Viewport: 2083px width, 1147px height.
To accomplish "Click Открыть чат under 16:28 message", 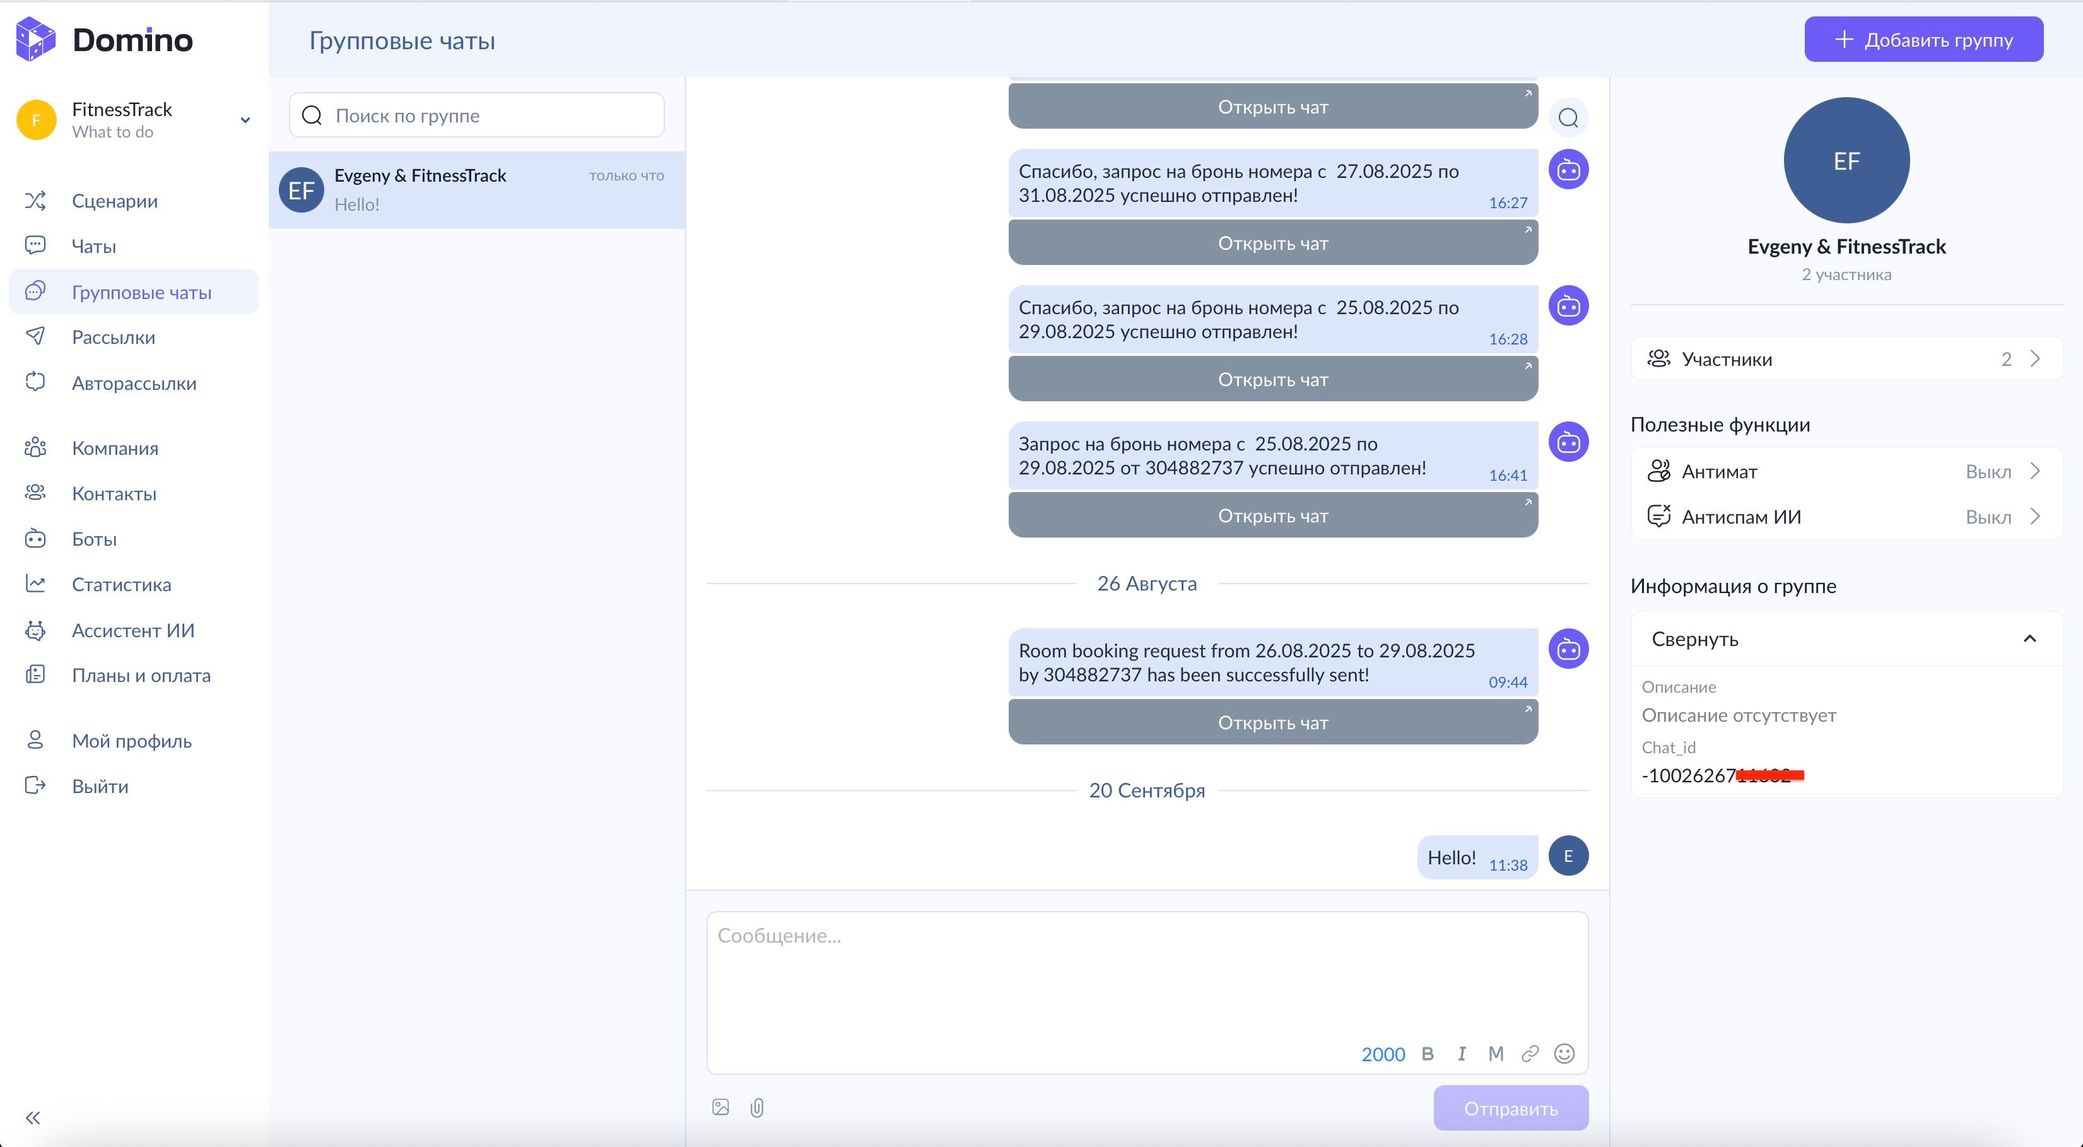I will click(1273, 379).
